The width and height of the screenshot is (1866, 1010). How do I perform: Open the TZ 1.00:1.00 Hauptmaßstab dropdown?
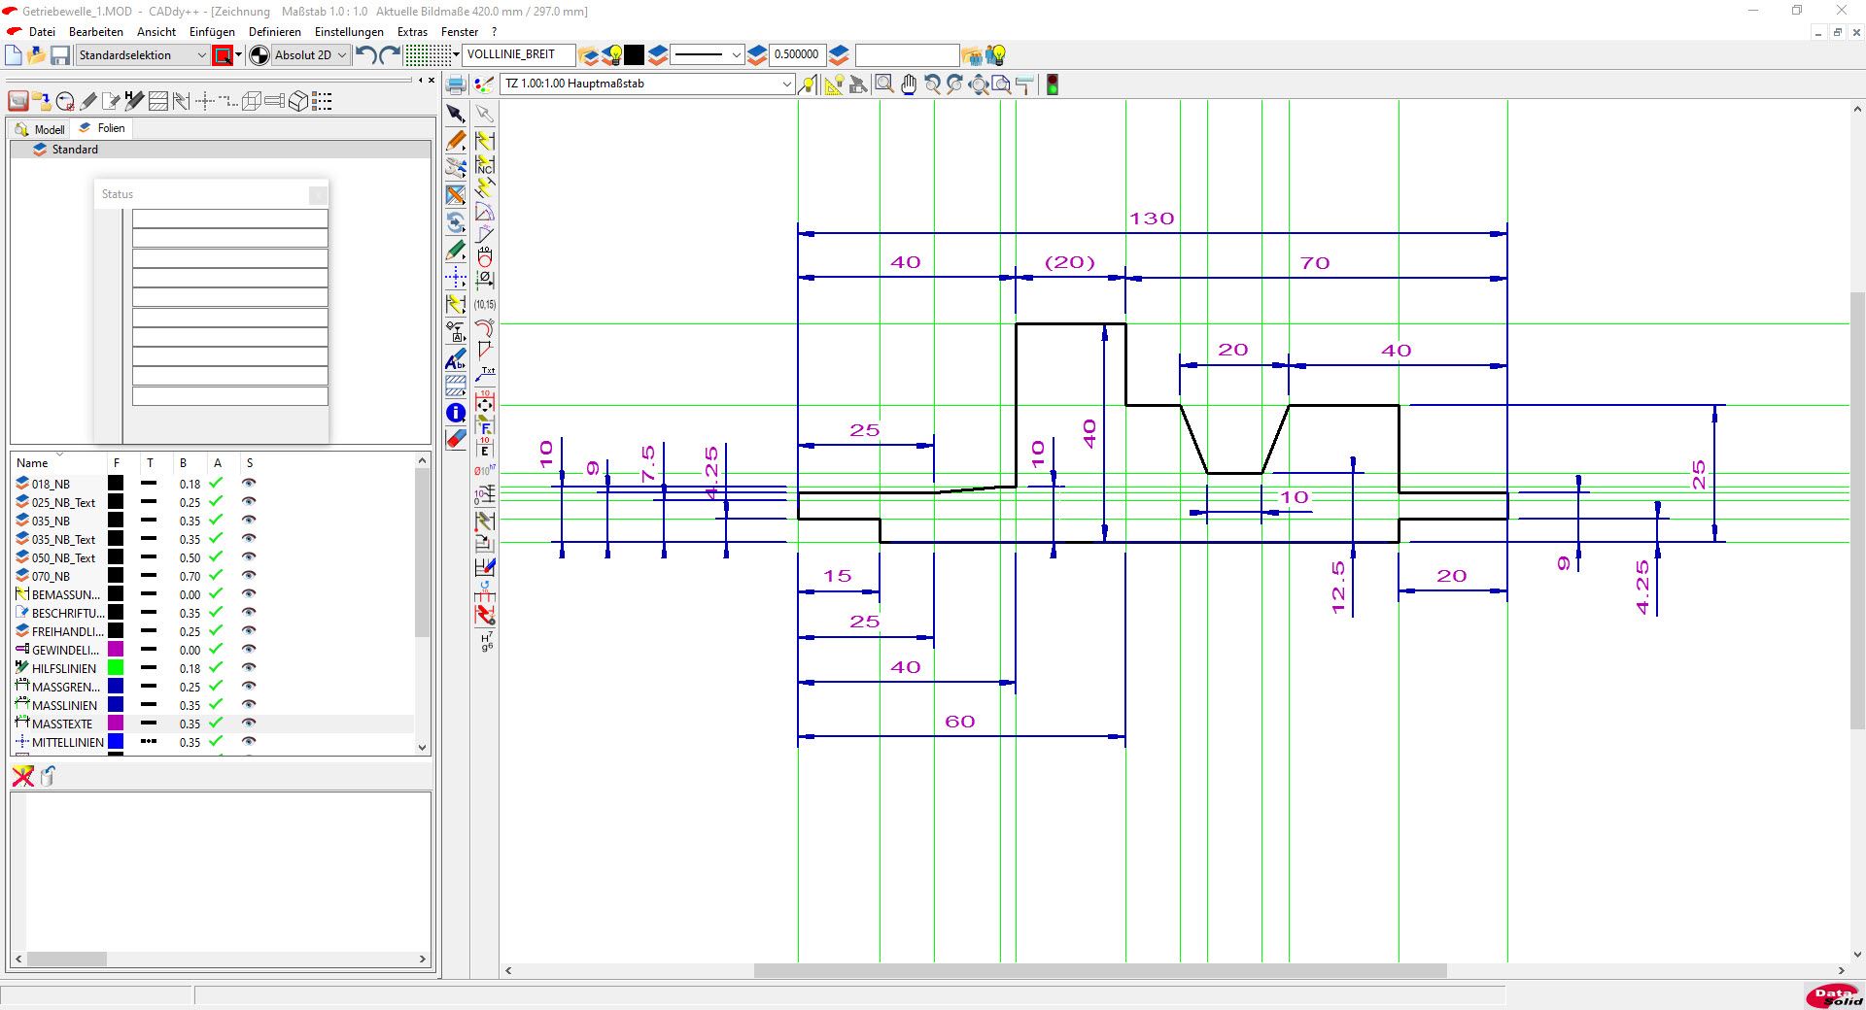click(648, 84)
